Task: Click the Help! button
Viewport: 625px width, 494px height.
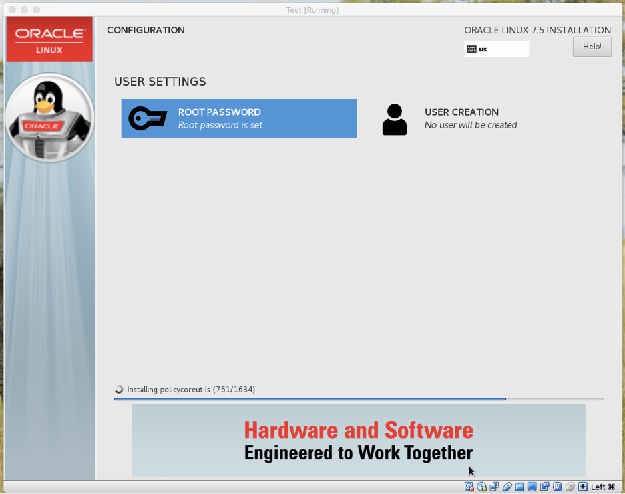Action: 591,46
